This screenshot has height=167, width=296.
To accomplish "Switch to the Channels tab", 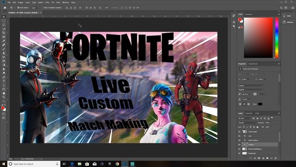I will point(249,113).
